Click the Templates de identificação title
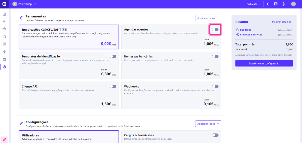302x143 pixels. [x=41, y=56]
